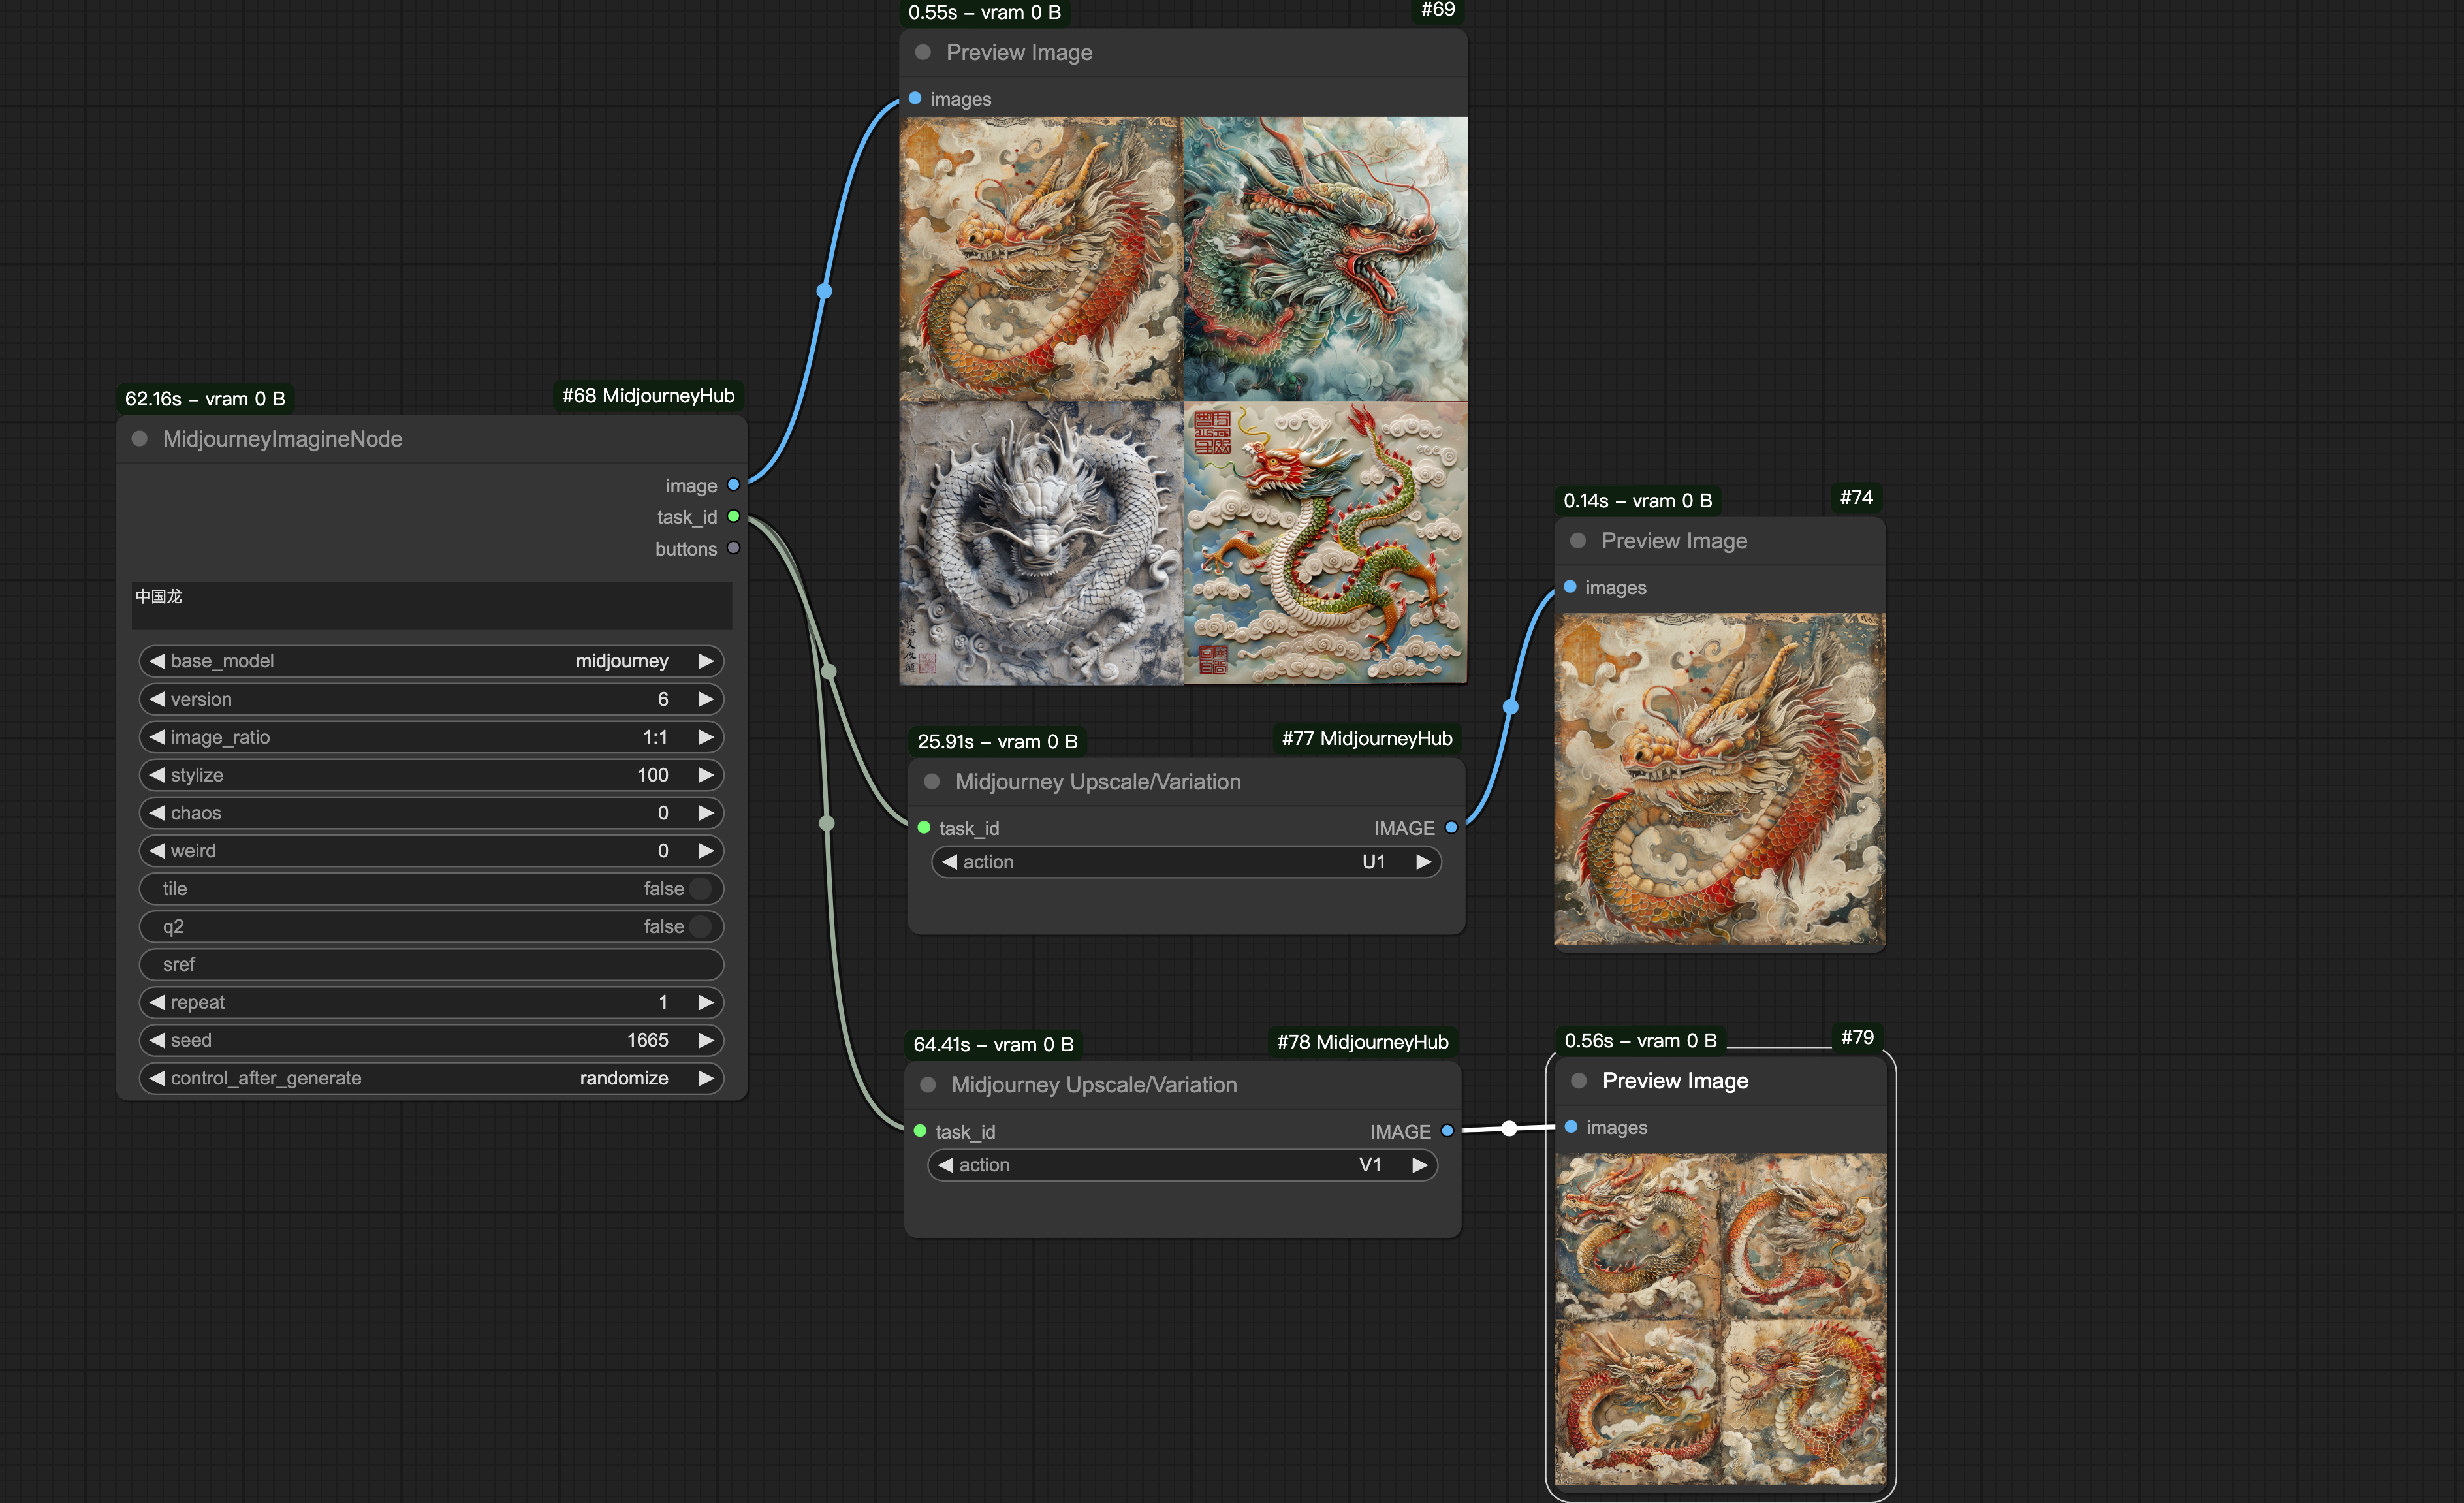Click the IMAGE output port of node #77
This screenshot has width=2464, height=1503.
[1450, 828]
